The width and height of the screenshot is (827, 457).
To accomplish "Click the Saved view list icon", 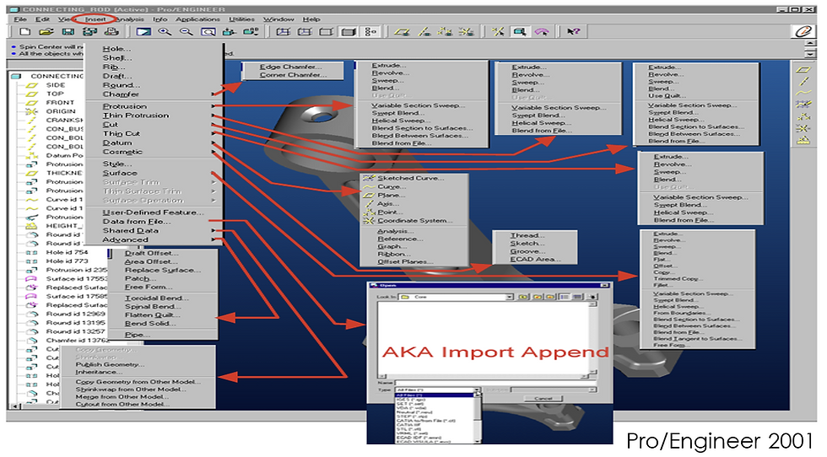I will point(251,32).
